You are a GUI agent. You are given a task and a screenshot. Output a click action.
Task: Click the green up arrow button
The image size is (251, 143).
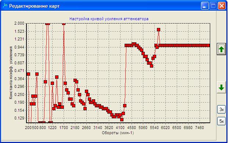pos(221,49)
